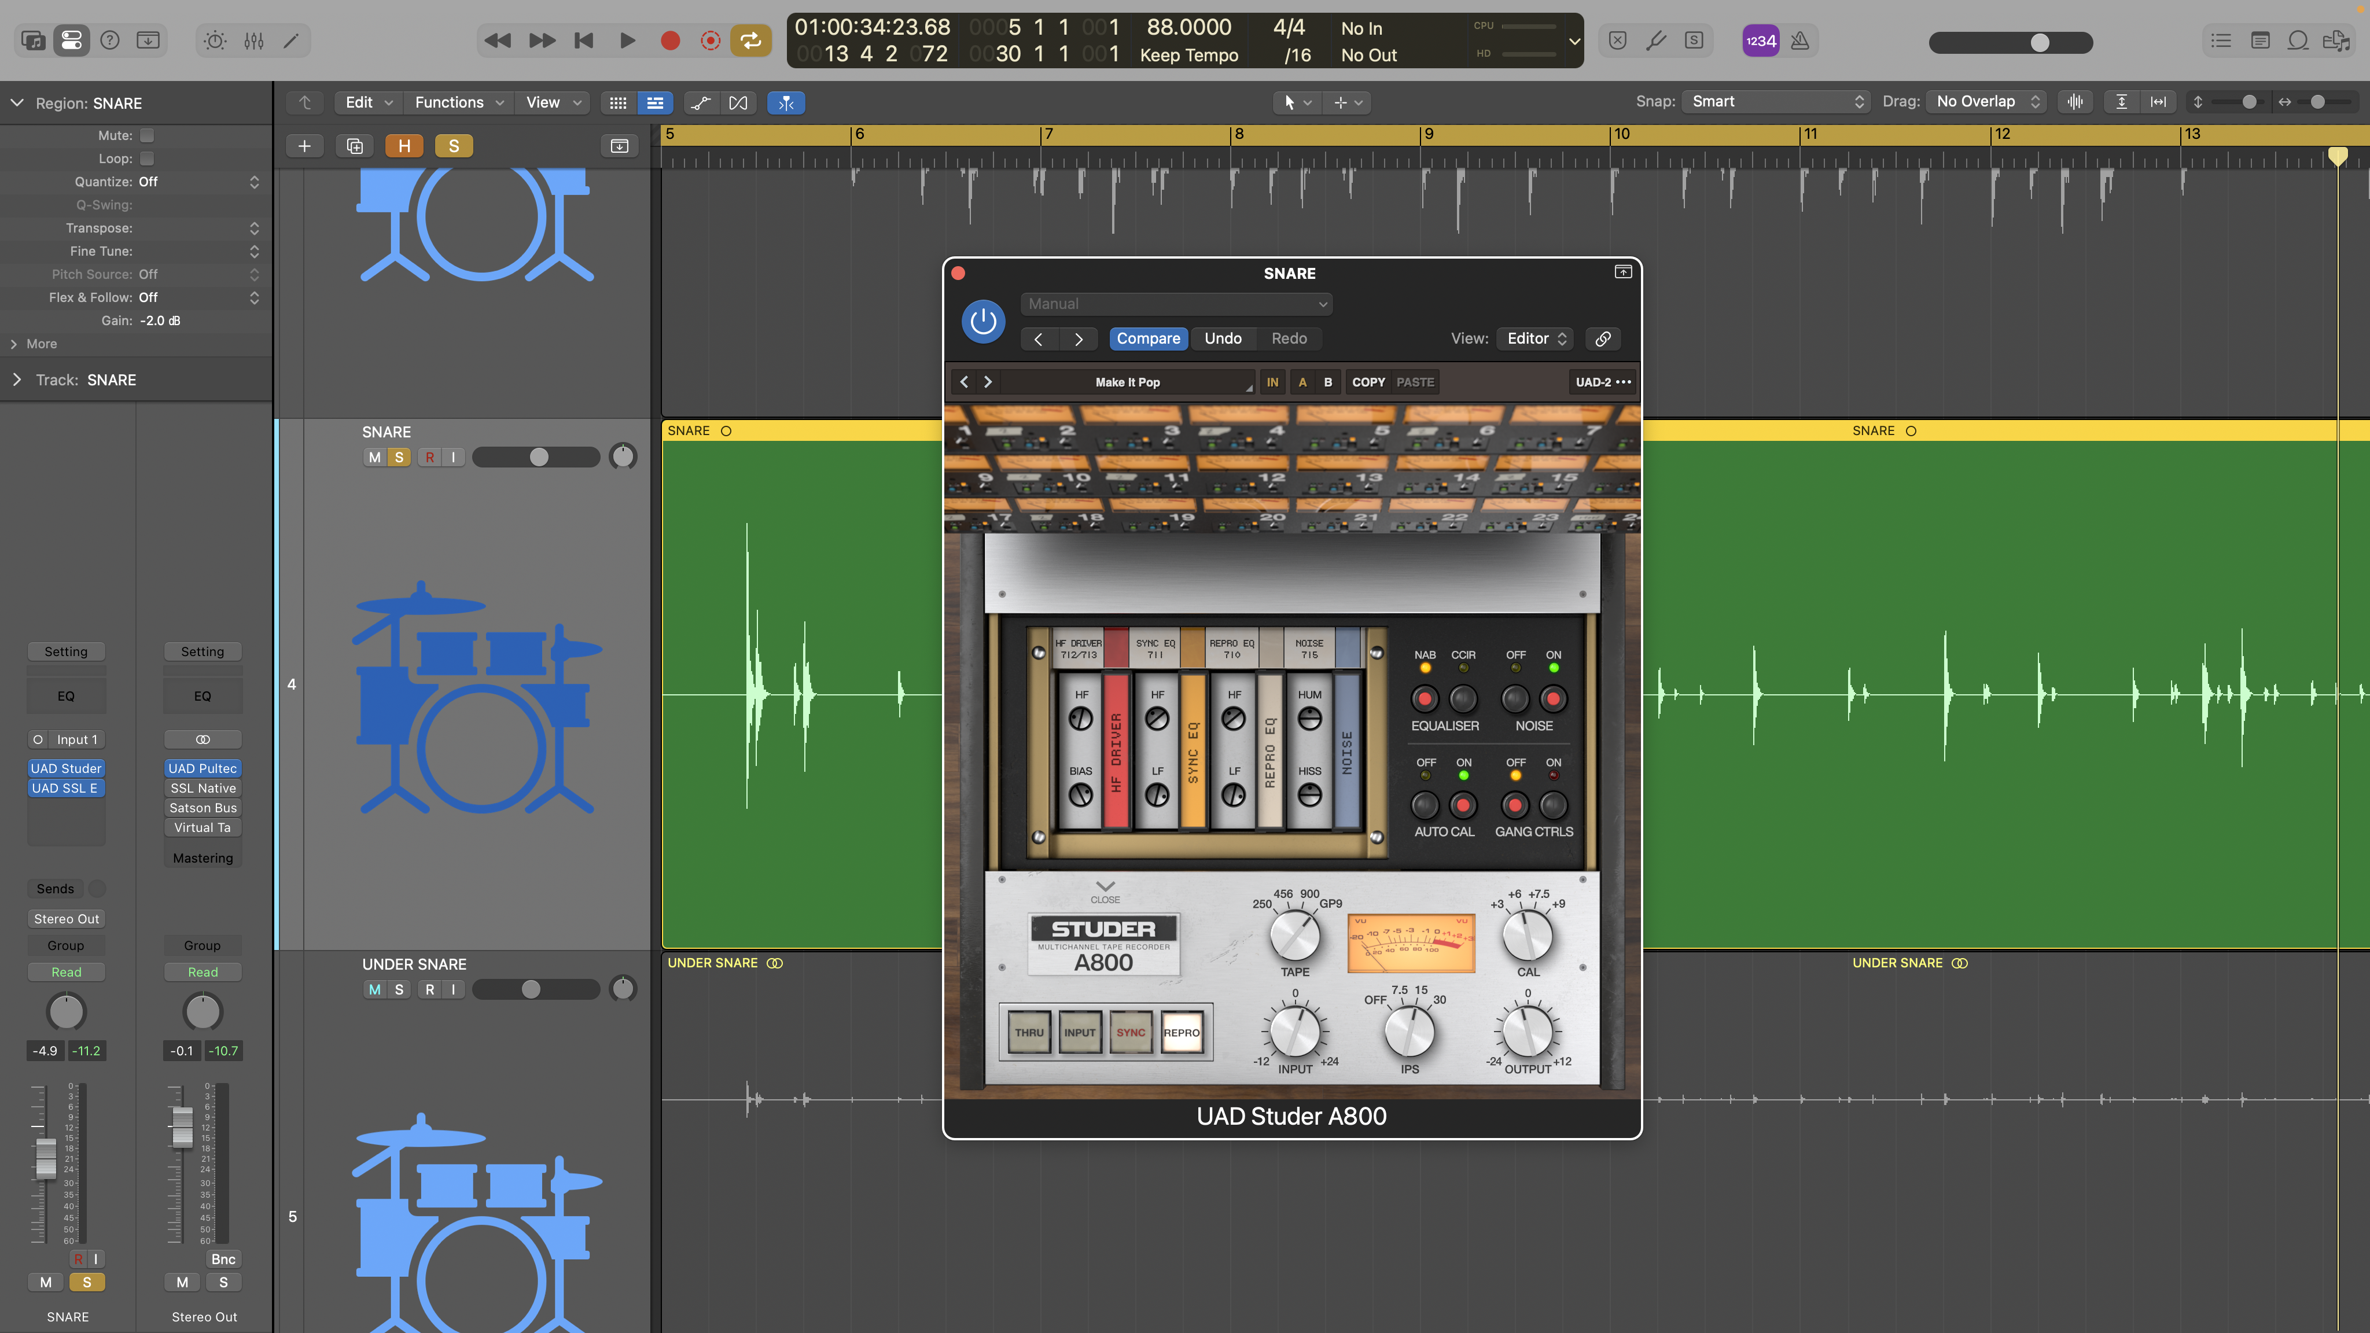The height and width of the screenshot is (1333, 2370).
Task: Click the SNARE region at bar 5
Action: click(803, 686)
